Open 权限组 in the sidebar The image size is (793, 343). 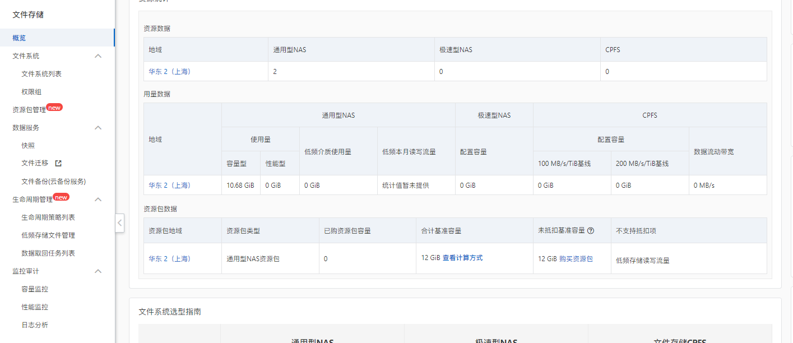point(31,92)
